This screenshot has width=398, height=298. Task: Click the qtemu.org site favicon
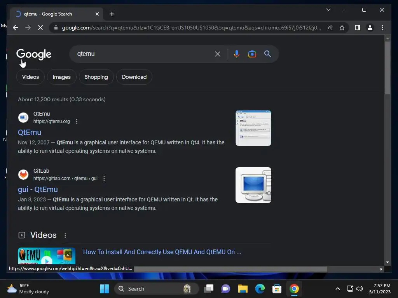point(23,118)
